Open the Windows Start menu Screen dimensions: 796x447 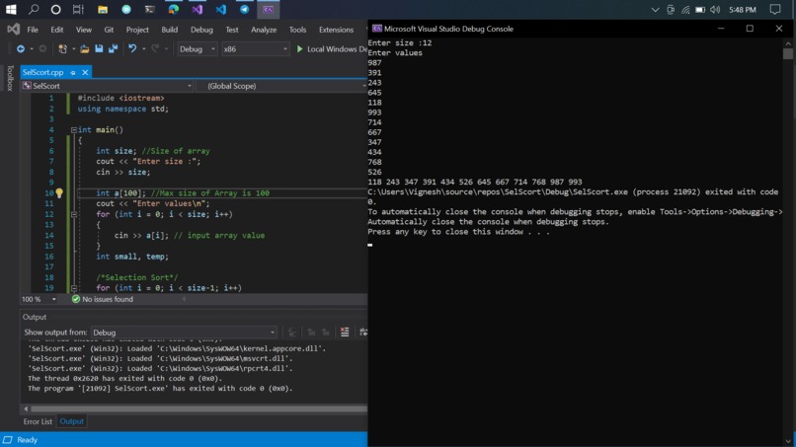11,9
